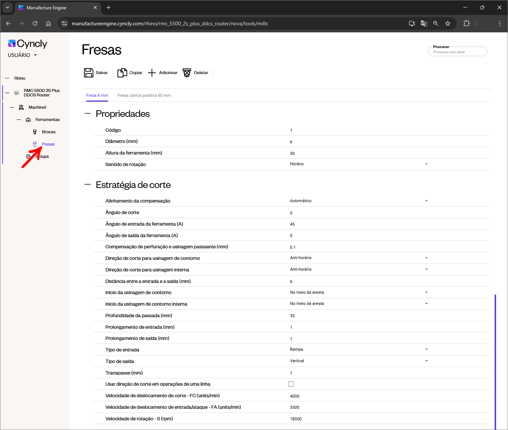Image resolution: width=508 pixels, height=430 pixels.
Task: Click the Deletar trash basket icon
Action: (187, 73)
